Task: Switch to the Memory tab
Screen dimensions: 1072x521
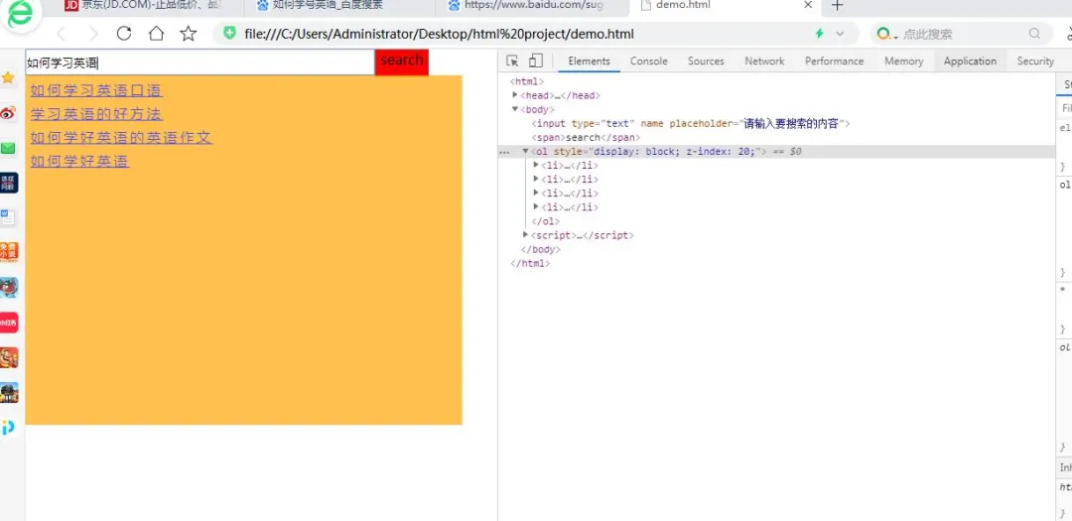Action: tap(904, 61)
